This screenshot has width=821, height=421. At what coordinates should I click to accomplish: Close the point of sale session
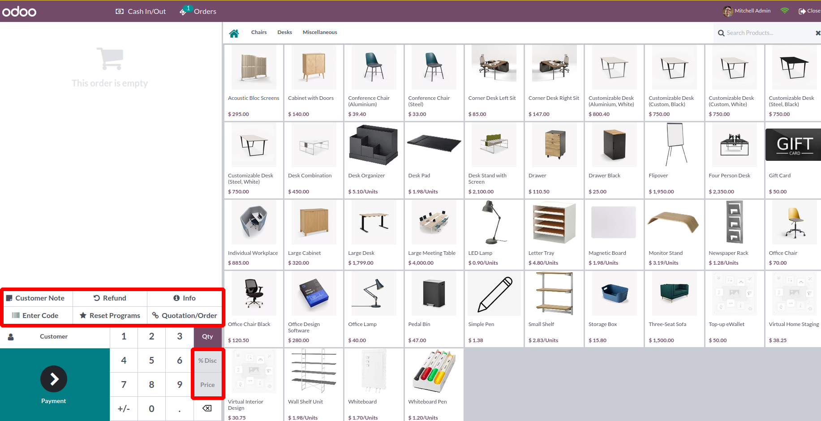[810, 11]
